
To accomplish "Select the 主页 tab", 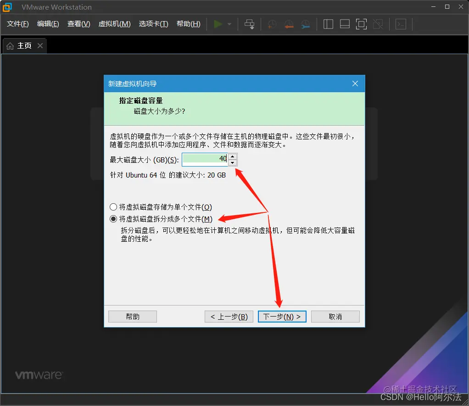I will pos(23,45).
